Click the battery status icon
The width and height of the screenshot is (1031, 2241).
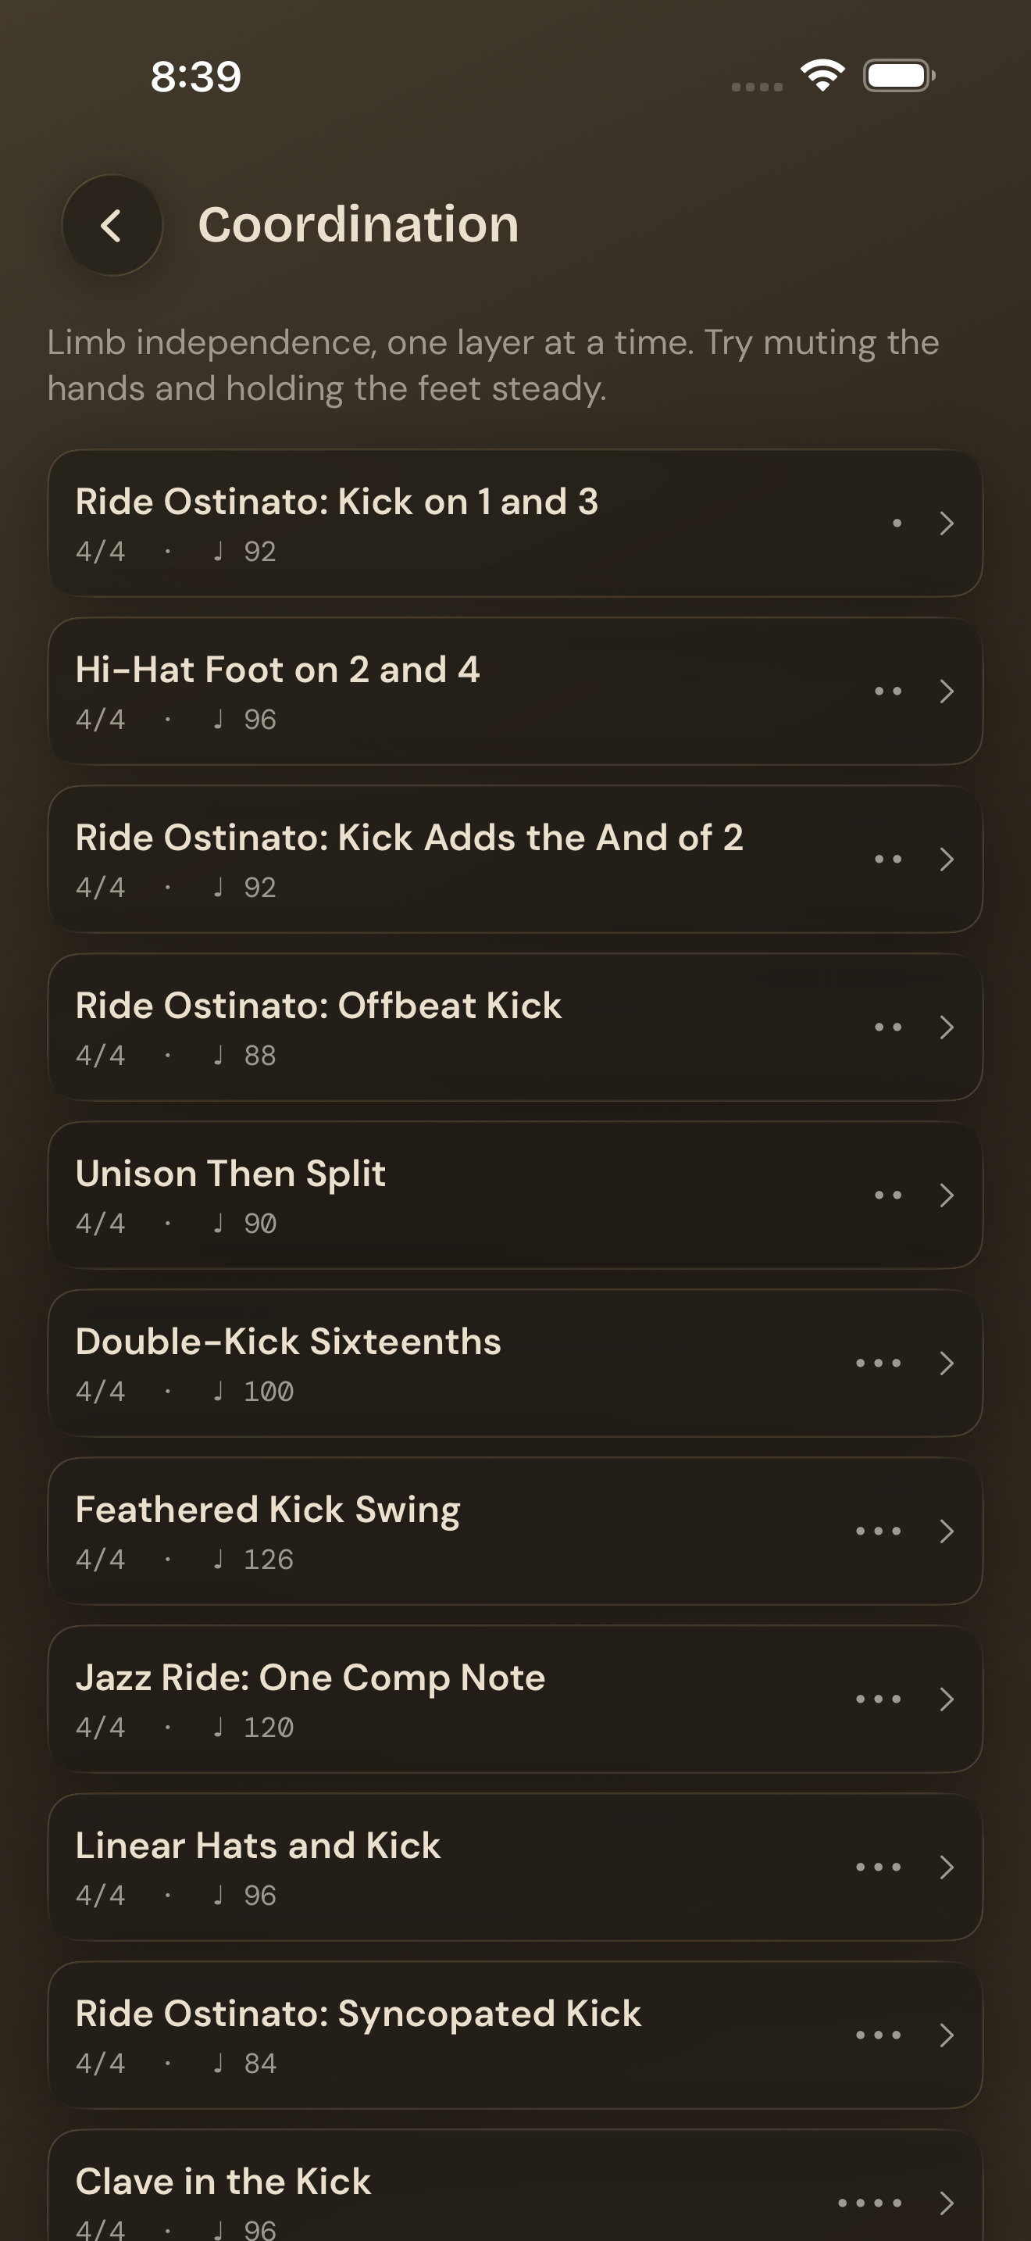click(x=899, y=76)
